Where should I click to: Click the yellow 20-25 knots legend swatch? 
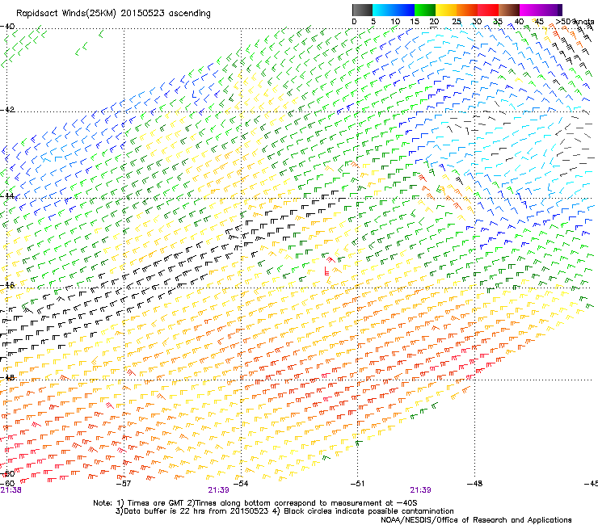click(x=446, y=10)
